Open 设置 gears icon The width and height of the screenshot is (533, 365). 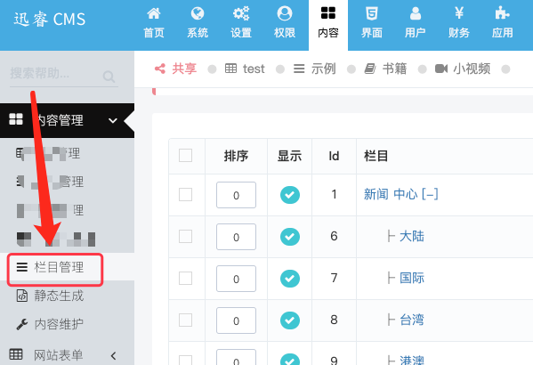[x=241, y=13]
